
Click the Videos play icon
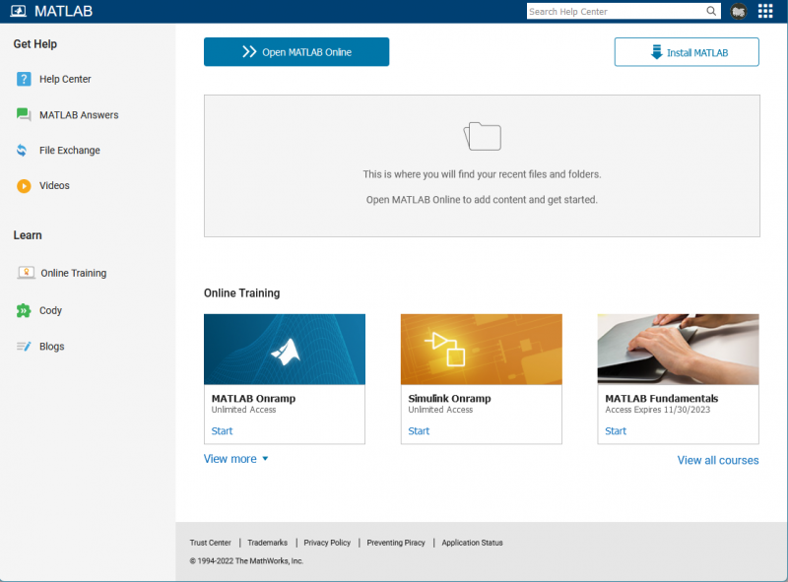point(24,185)
